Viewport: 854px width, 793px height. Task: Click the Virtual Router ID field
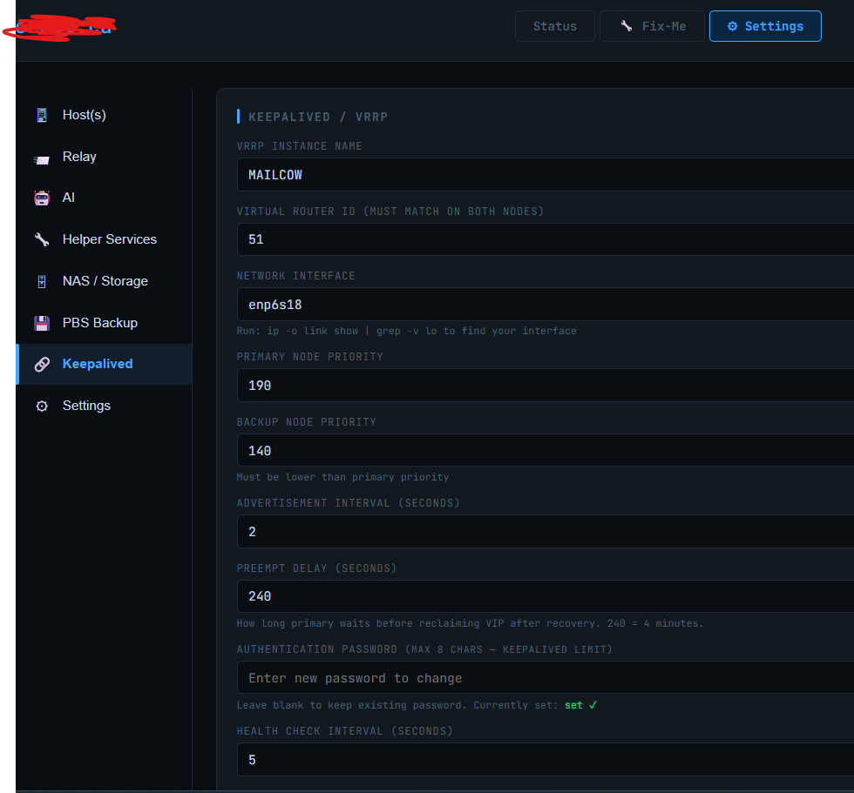pyautogui.click(x=546, y=239)
